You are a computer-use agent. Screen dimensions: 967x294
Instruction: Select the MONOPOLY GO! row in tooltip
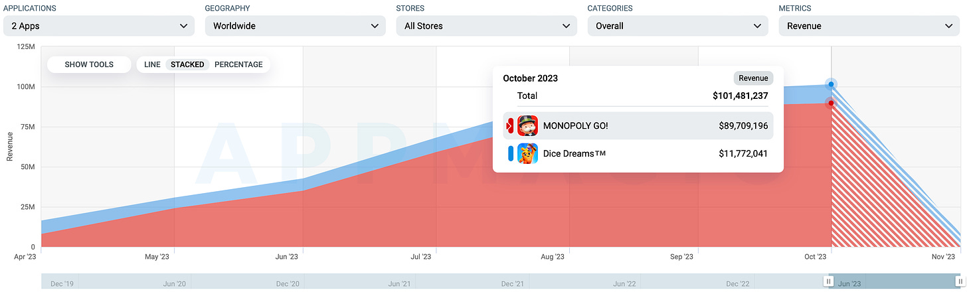[x=638, y=125]
